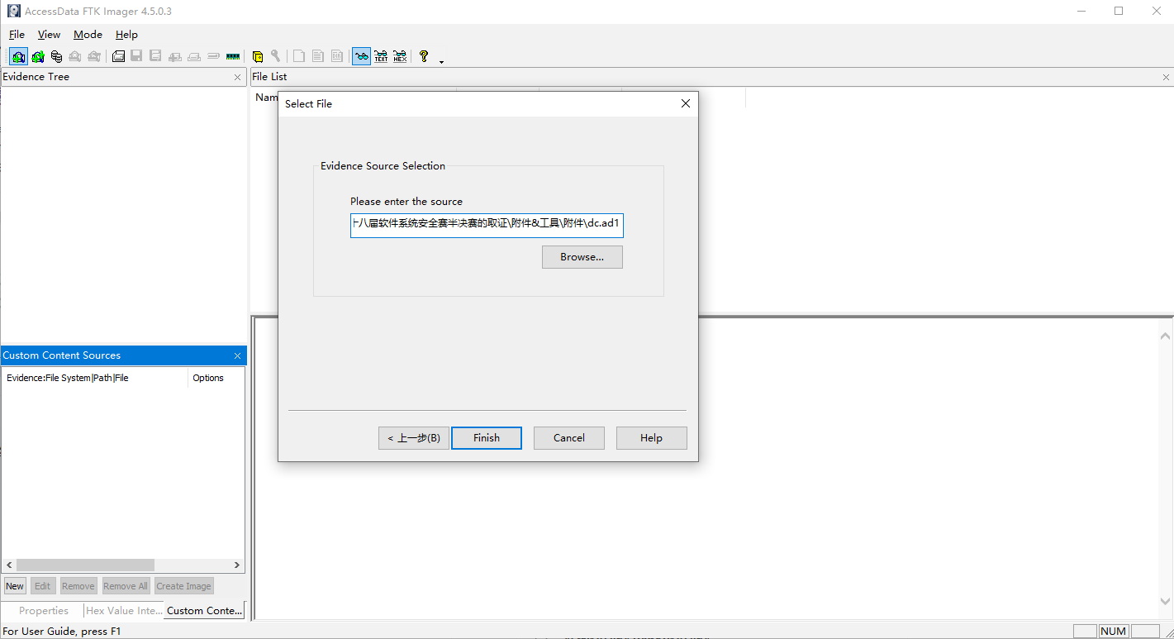Viewport: 1174px width, 639px height.
Task: Click right arrow of sources horizontal scrollbar
Action: pos(237,565)
